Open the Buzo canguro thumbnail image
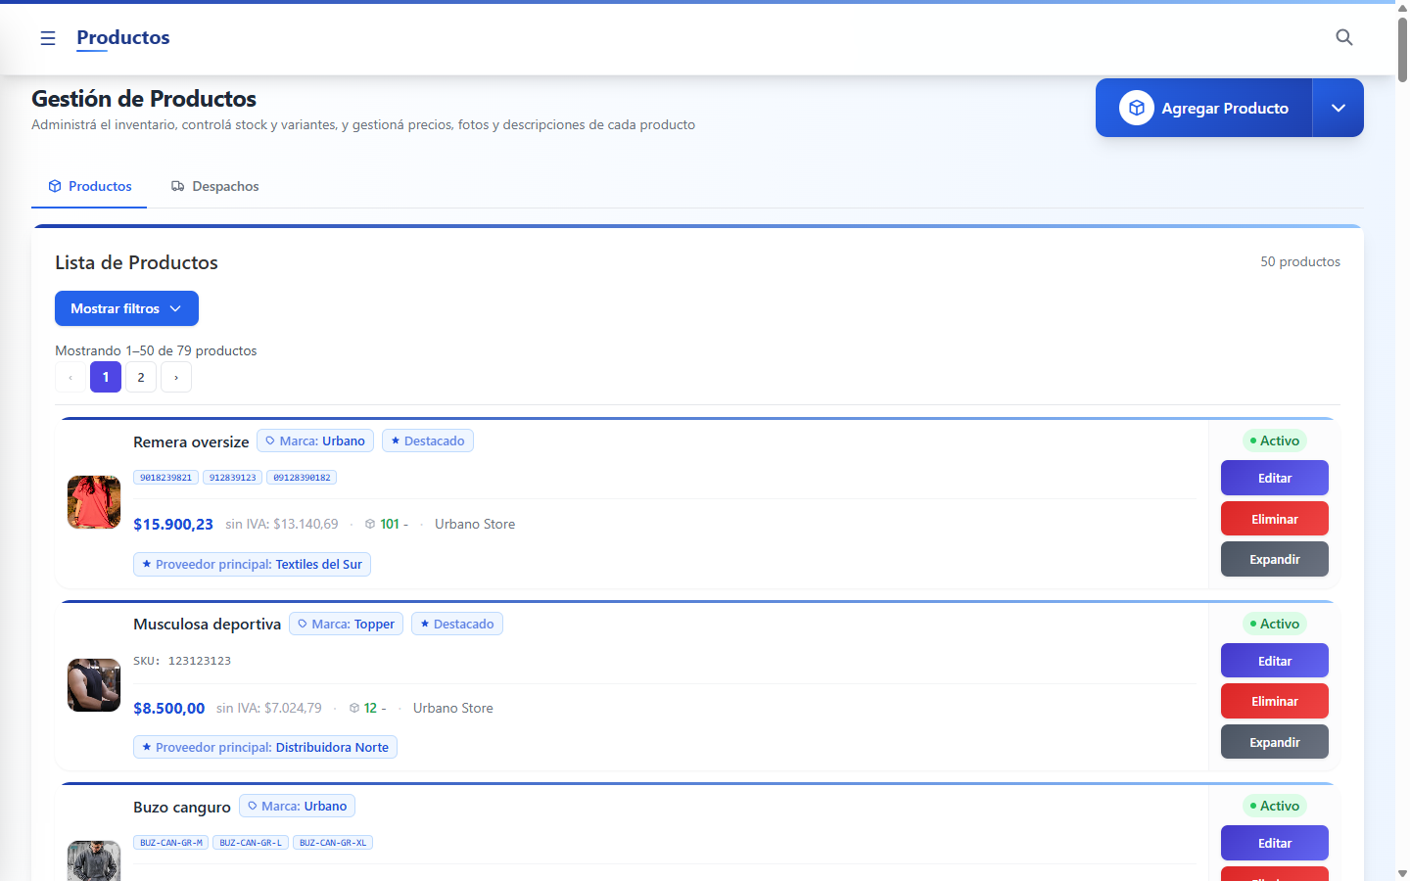 point(94,861)
